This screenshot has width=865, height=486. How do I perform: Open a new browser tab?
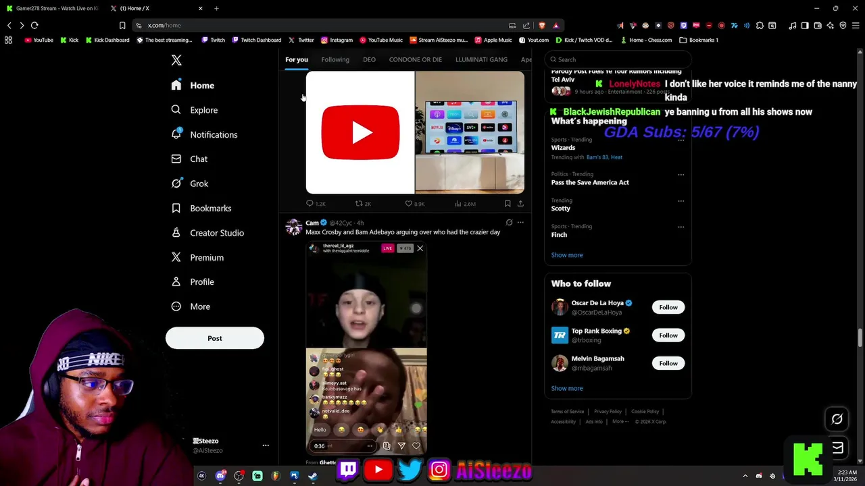point(216,8)
